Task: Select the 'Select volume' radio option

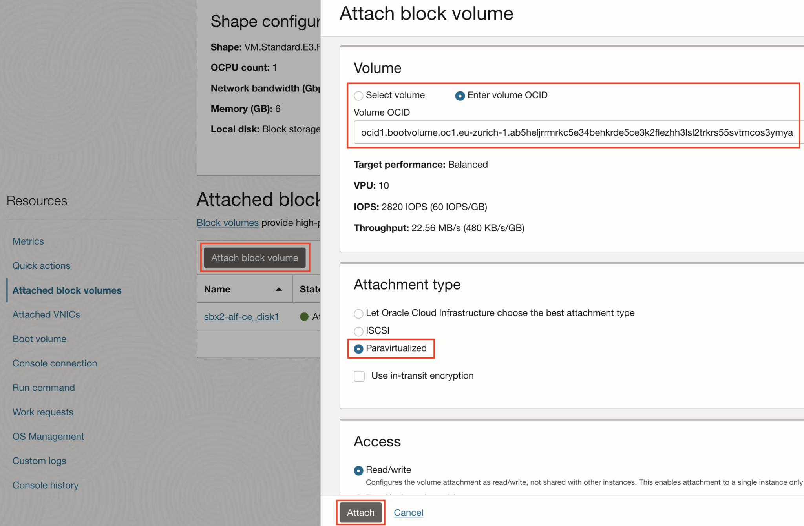Action: point(358,96)
